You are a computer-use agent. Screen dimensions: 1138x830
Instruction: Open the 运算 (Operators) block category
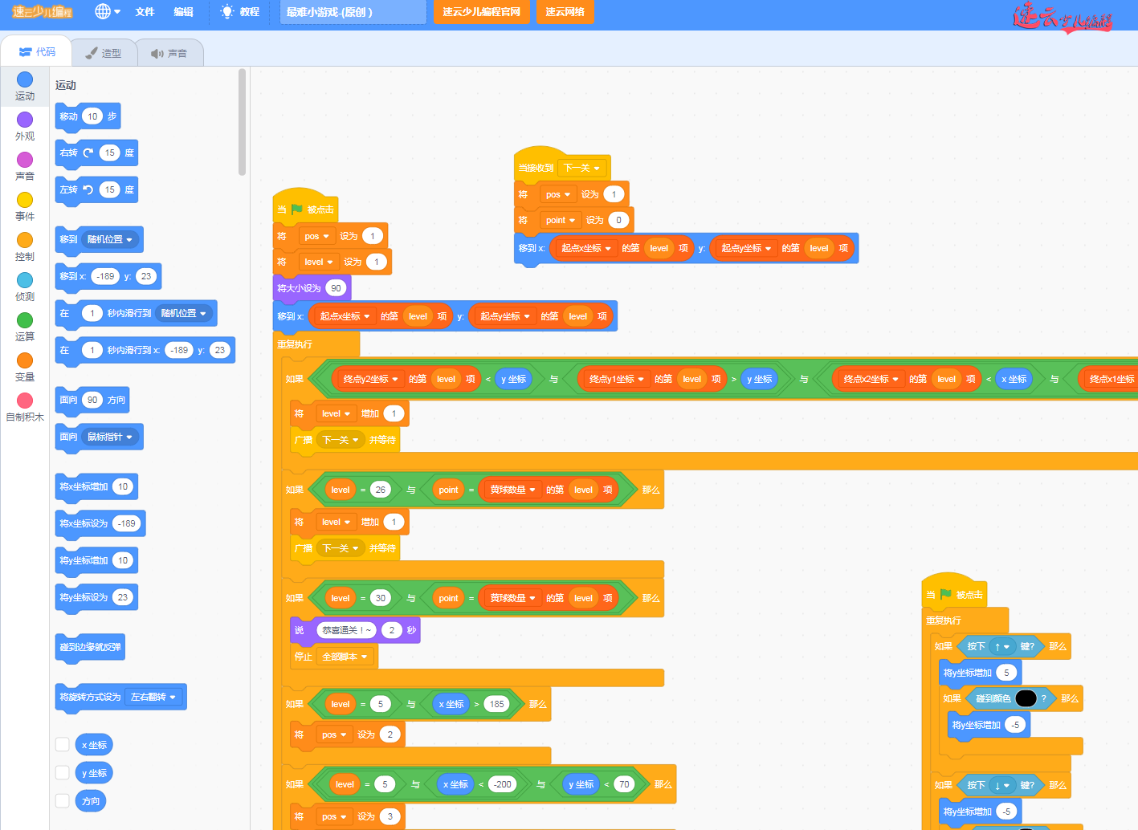(25, 320)
